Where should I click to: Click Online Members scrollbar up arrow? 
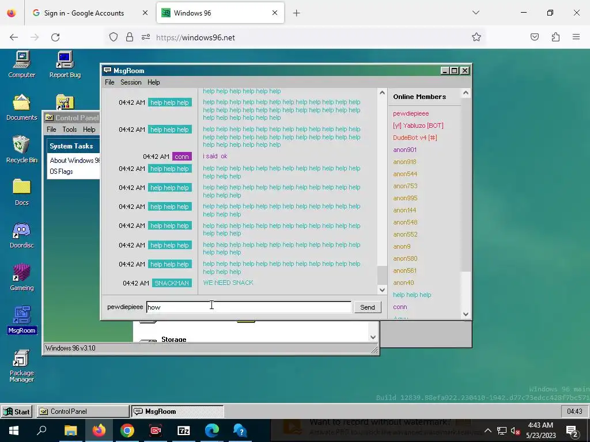point(466,93)
